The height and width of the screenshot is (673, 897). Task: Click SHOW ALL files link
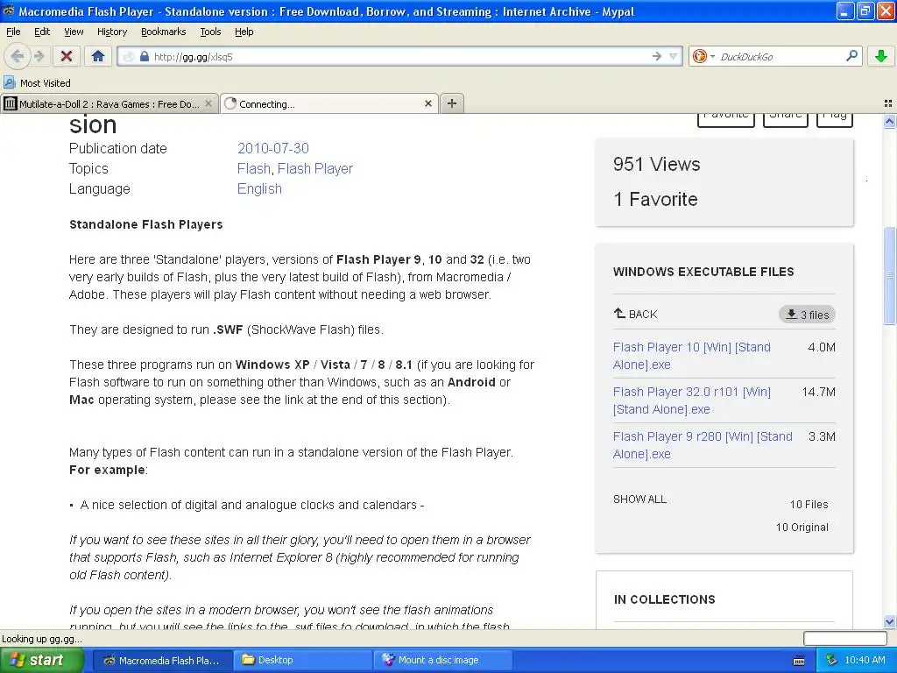(x=639, y=499)
